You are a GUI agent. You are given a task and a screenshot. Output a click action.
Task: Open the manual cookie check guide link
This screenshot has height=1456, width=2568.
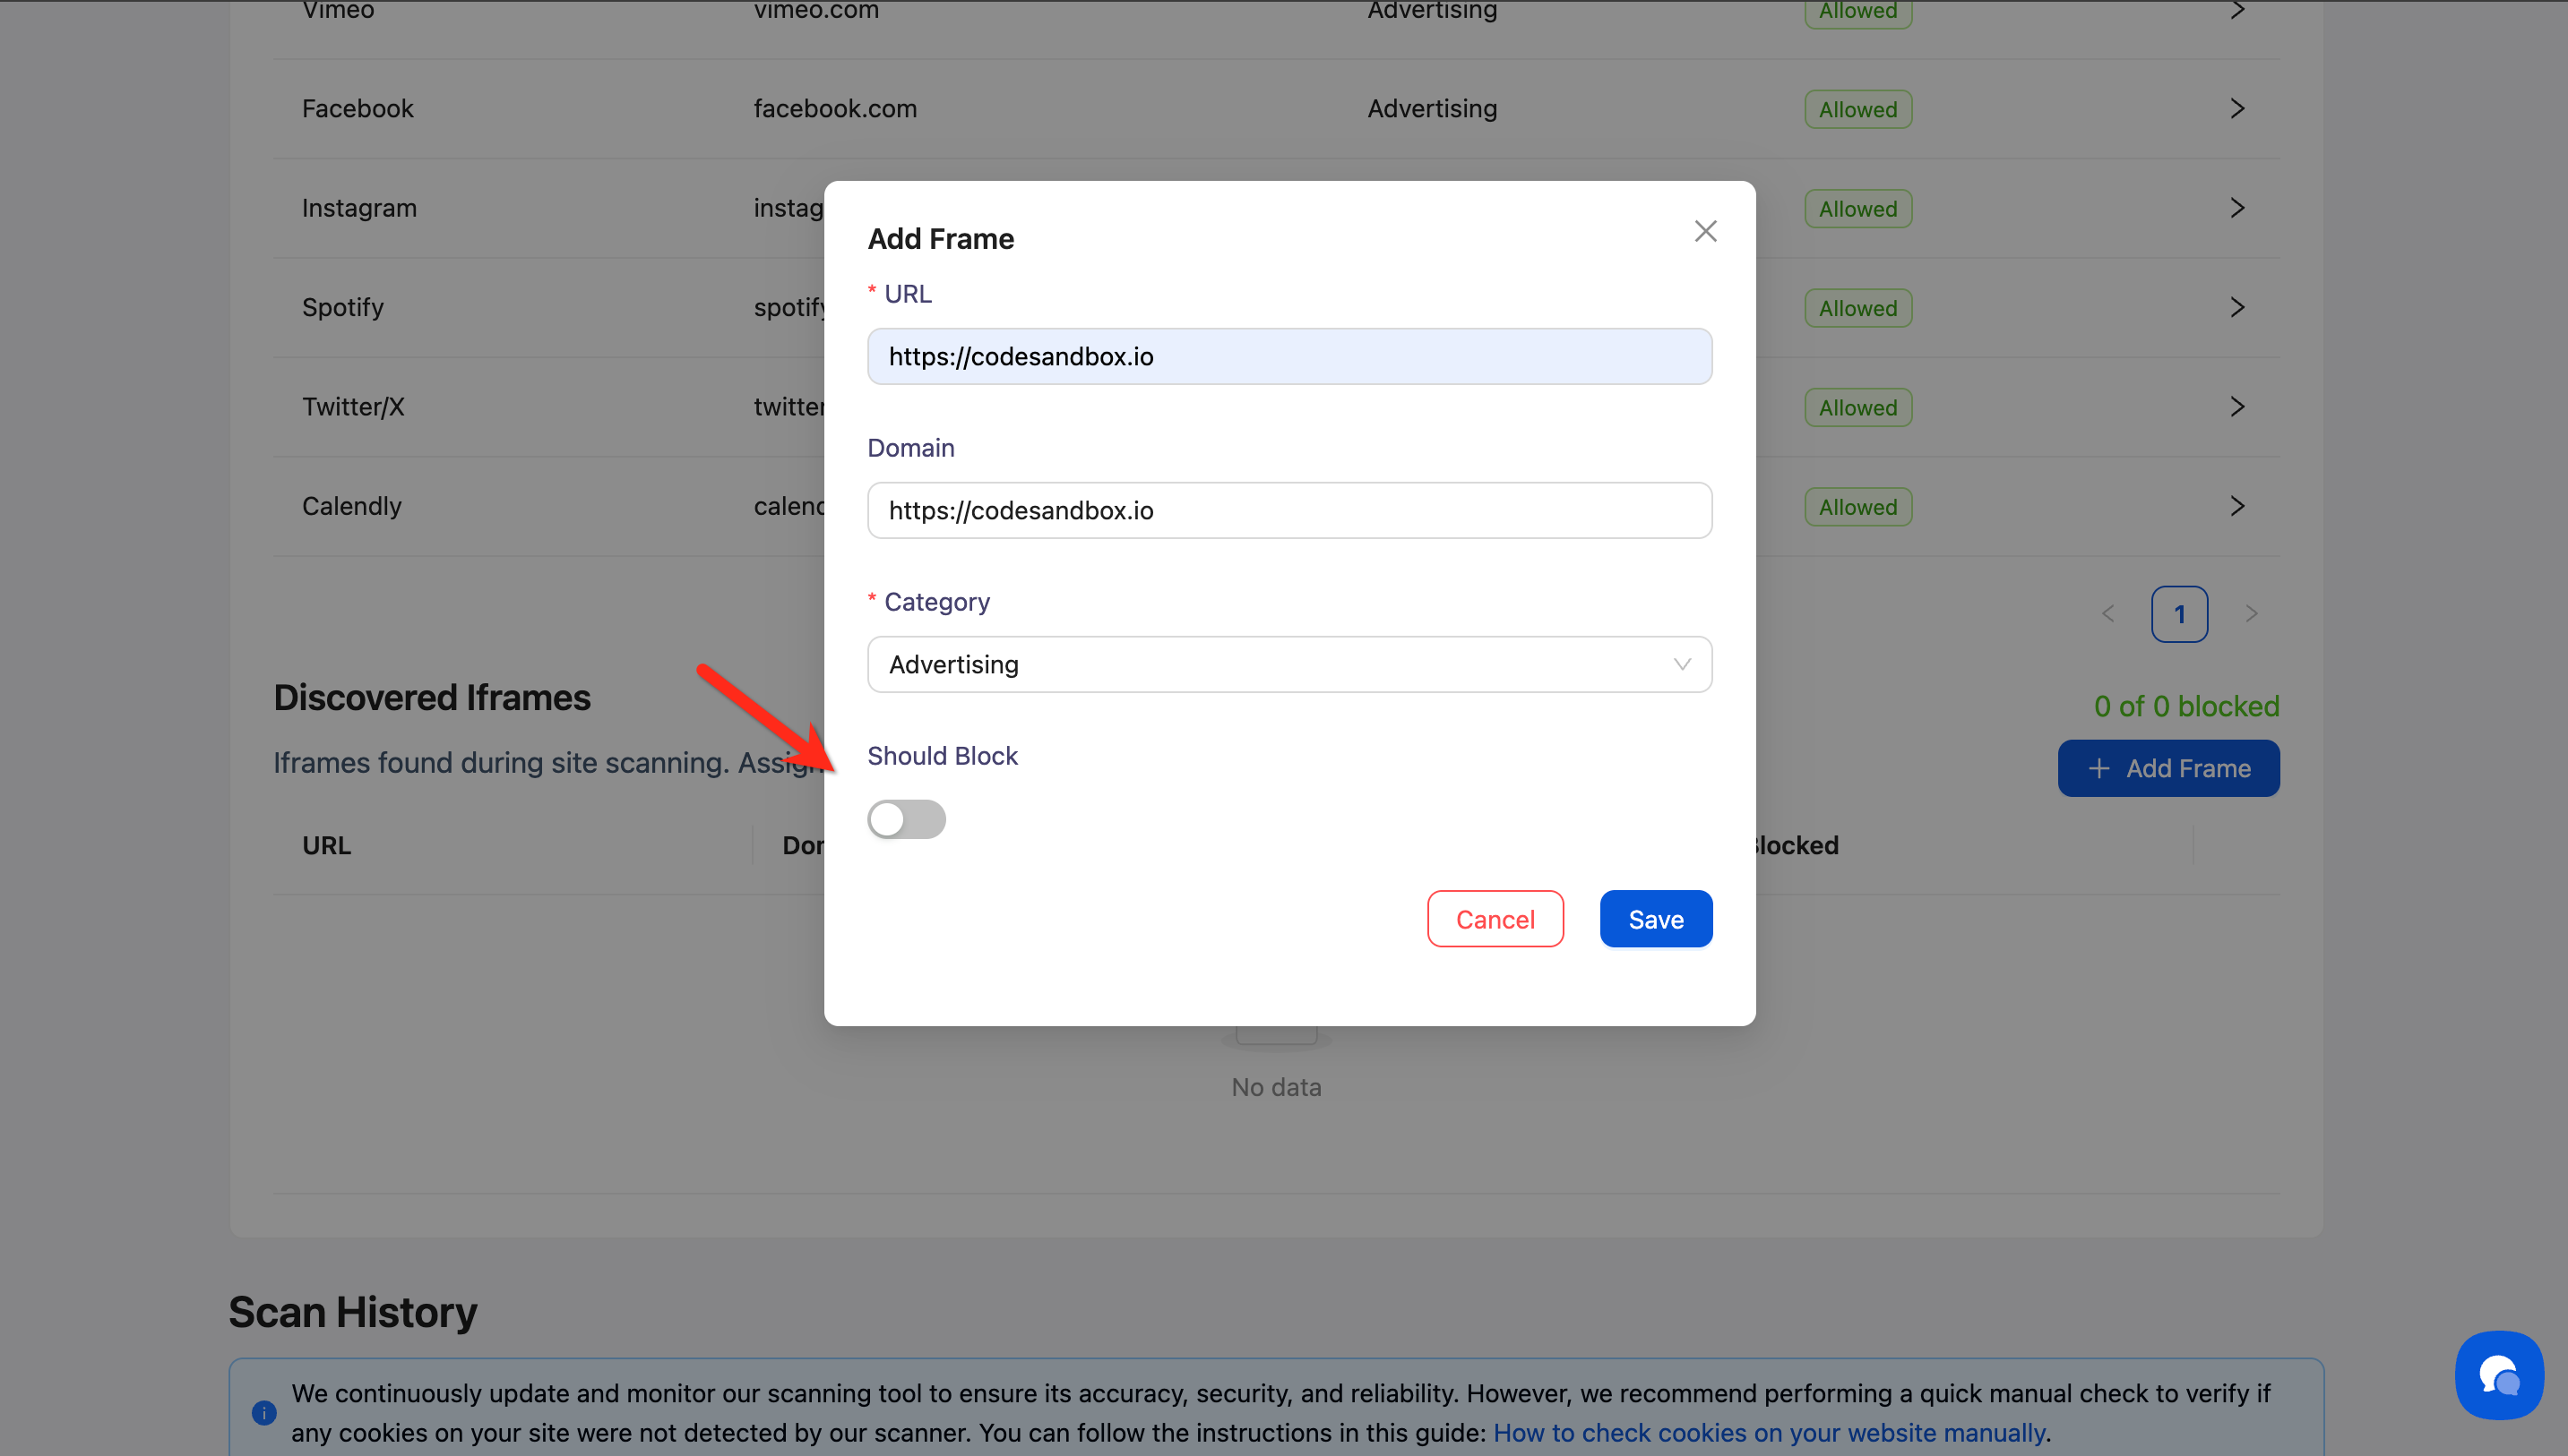pyautogui.click(x=1768, y=1432)
